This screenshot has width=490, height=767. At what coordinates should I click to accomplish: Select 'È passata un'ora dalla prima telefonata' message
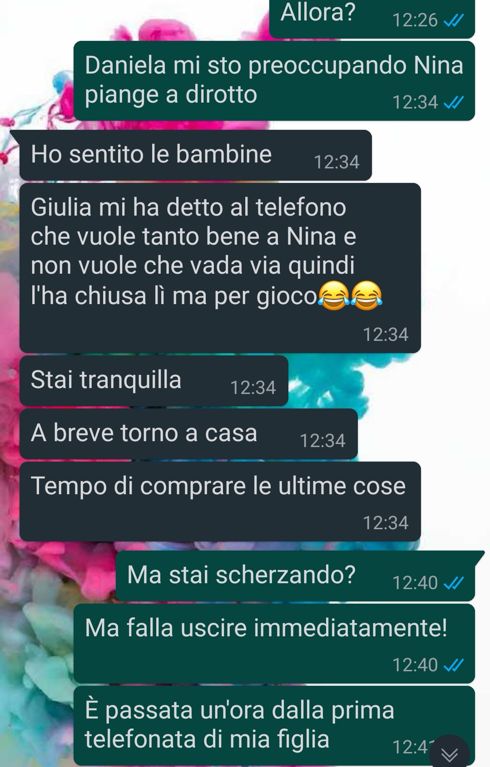coord(274,725)
